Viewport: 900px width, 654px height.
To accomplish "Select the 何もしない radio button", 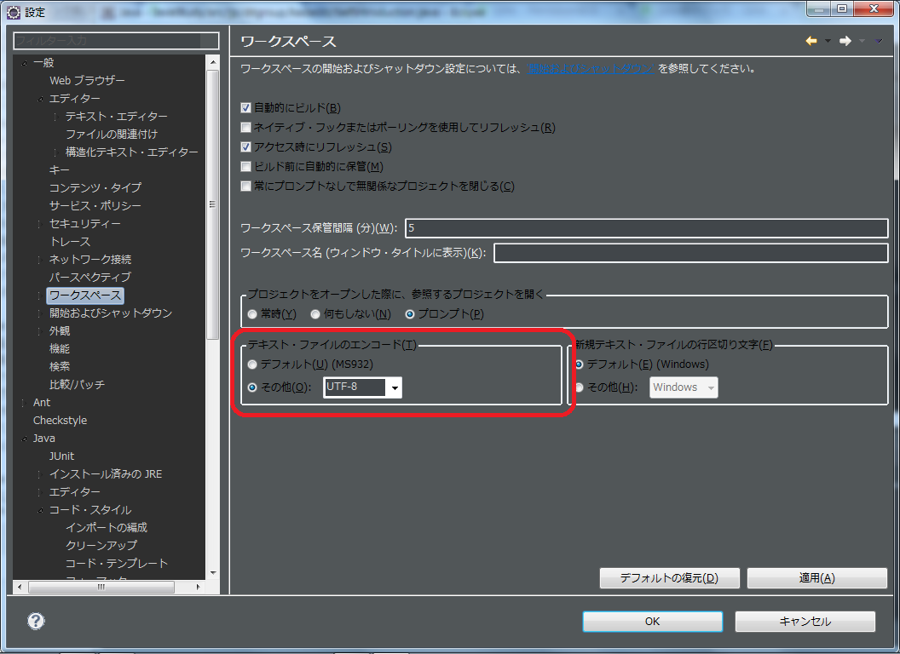I will (x=315, y=314).
